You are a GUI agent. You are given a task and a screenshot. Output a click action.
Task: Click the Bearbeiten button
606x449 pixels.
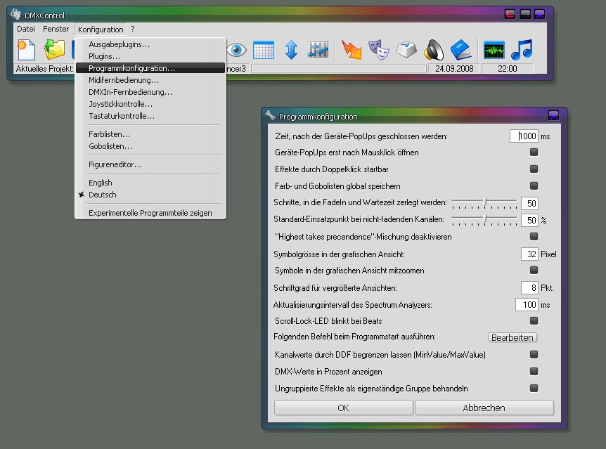(512, 338)
